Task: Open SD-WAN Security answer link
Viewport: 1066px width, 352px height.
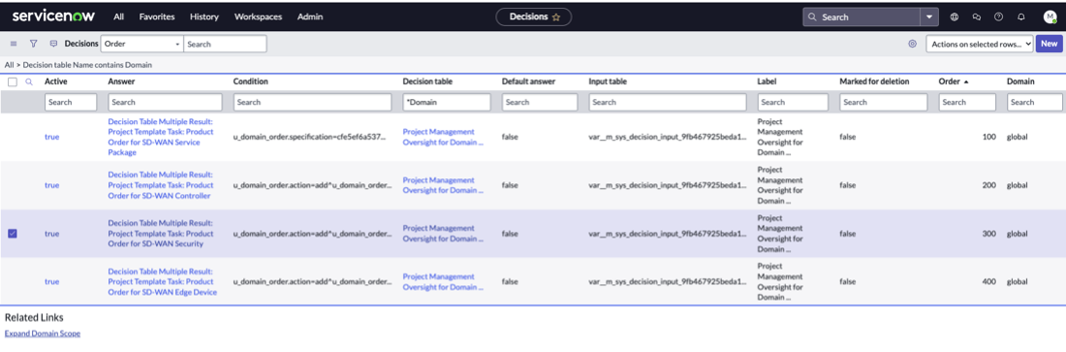Action: tap(161, 234)
